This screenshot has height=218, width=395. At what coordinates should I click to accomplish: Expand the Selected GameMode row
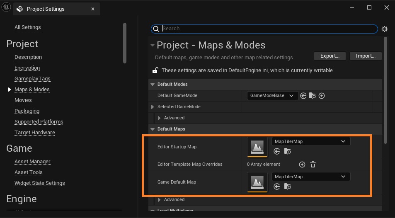click(153, 107)
